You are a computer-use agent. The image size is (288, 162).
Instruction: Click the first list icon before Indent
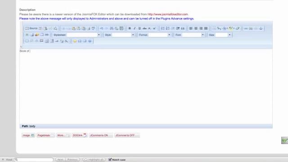tap(163, 28)
